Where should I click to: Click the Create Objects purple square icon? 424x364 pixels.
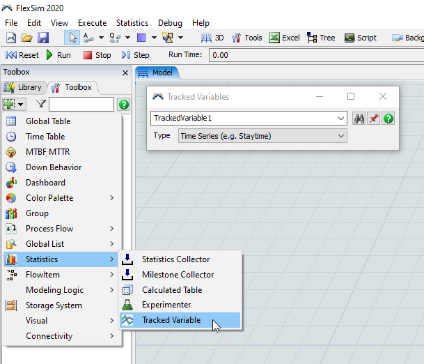(141, 38)
